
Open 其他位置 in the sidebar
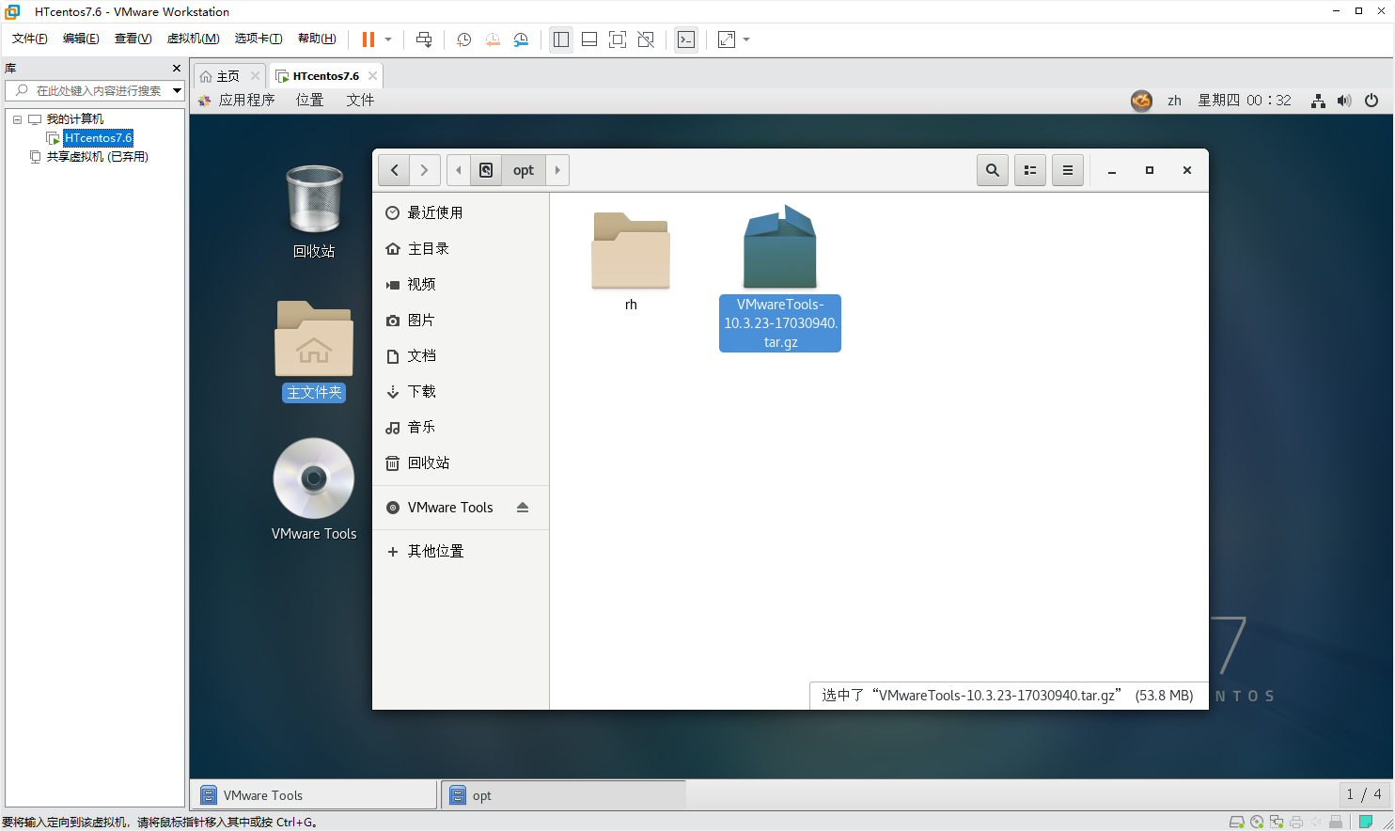461,552
